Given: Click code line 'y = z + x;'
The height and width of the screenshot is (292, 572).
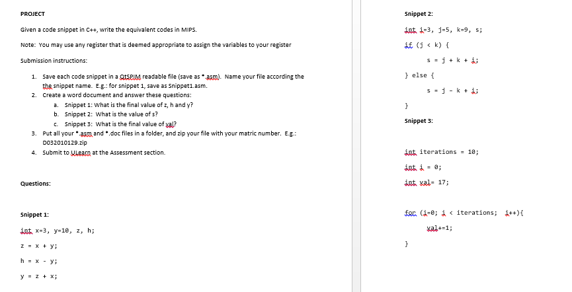Looking at the screenshot, I should [x=38, y=276].
